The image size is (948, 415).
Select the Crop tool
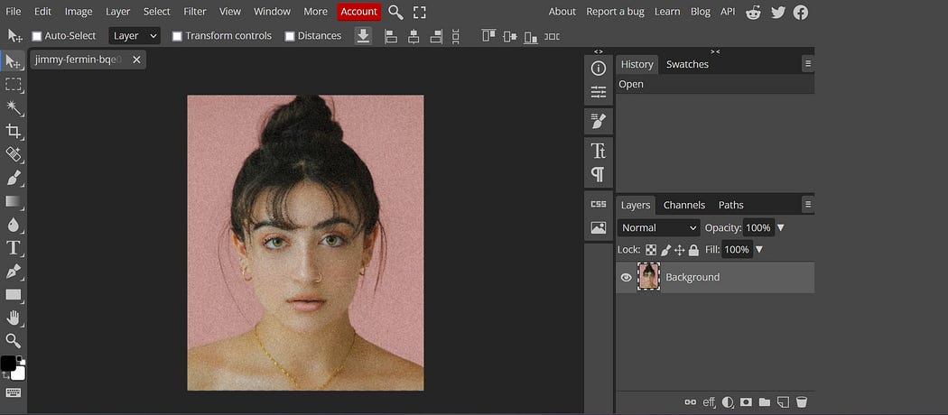pos(14,131)
